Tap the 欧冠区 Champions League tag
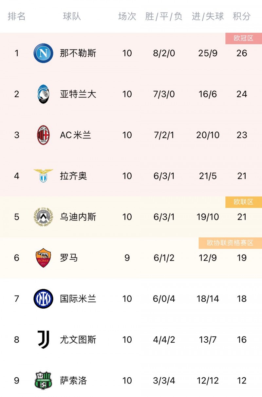 (244, 38)
